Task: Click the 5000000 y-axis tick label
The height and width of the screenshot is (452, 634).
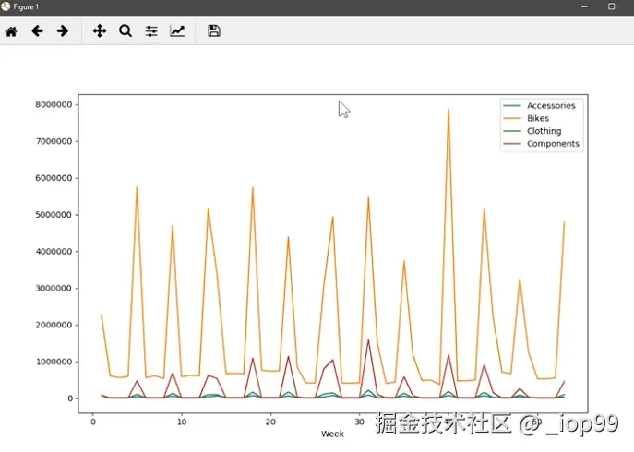Action: 54,215
